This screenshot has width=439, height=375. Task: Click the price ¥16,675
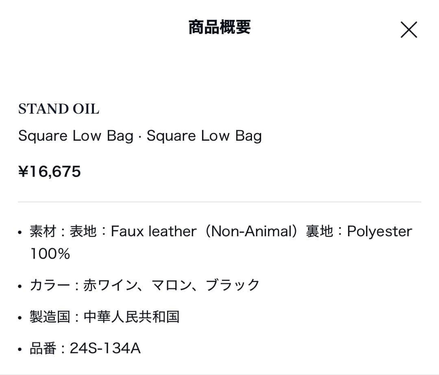pyautogui.click(x=50, y=171)
